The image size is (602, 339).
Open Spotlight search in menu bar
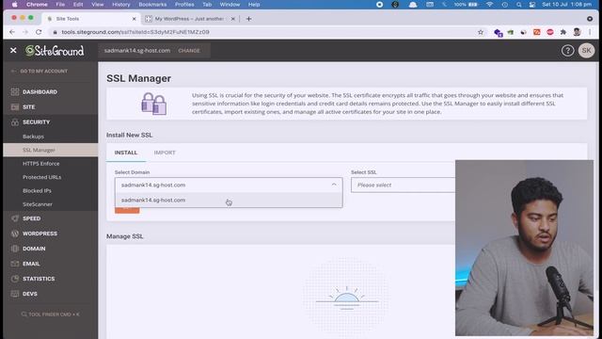tap(518, 5)
